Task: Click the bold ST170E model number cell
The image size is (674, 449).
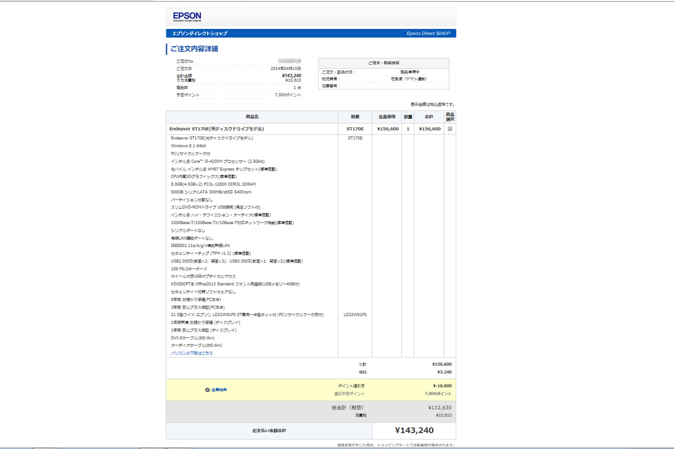Action: pos(355,129)
